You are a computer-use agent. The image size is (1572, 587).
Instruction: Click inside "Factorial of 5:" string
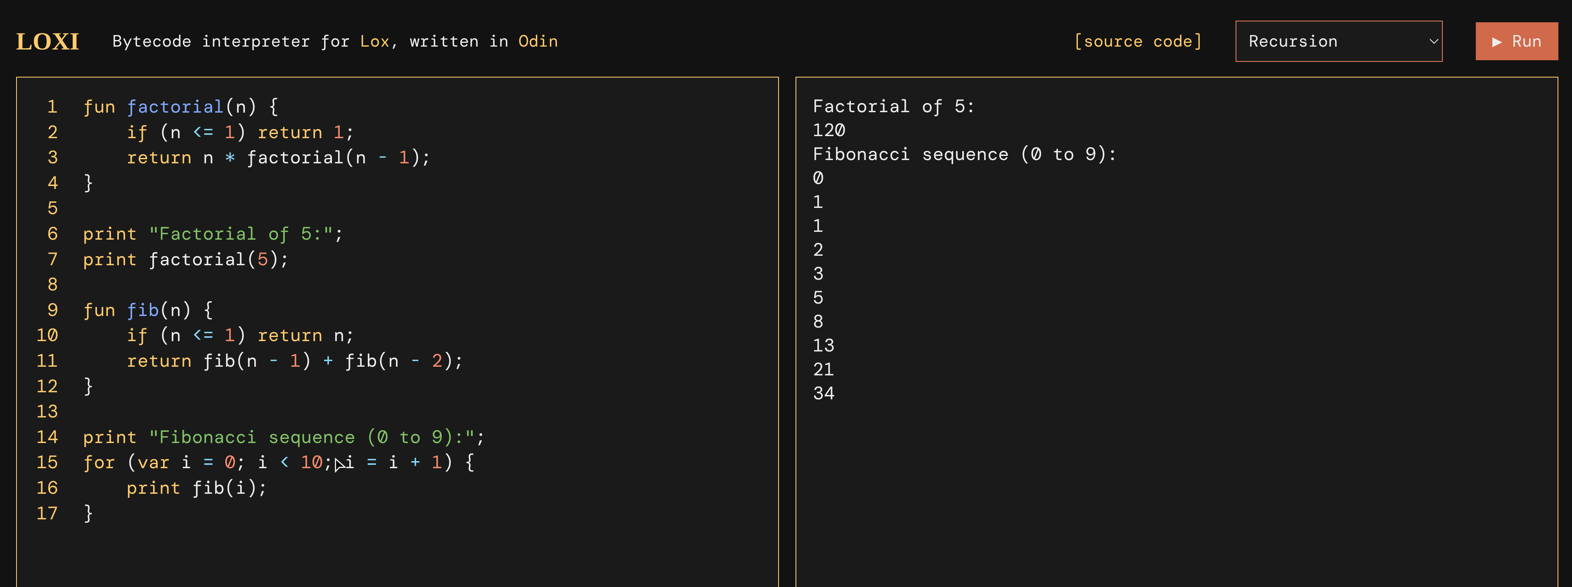(x=240, y=234)
